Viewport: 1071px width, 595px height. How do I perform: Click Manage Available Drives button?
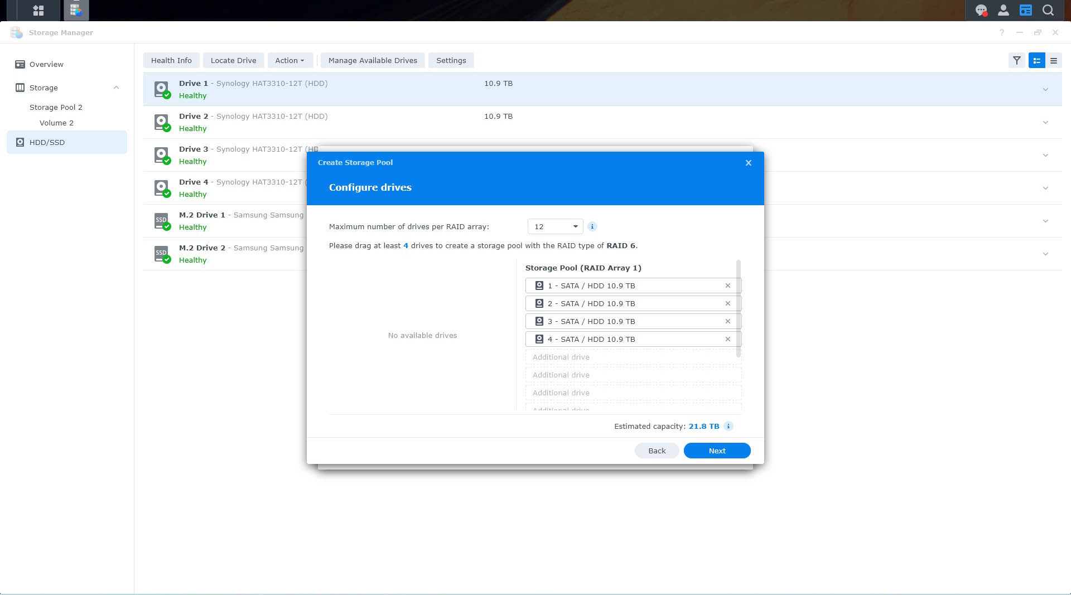click(x=373, y=60)
